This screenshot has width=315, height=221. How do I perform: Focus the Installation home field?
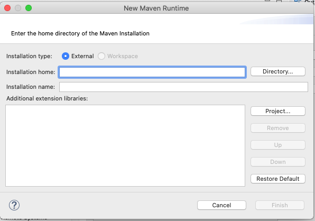(x=152, y=72)
